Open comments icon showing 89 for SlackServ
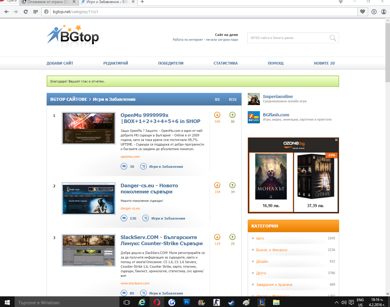 pos(124,293)
